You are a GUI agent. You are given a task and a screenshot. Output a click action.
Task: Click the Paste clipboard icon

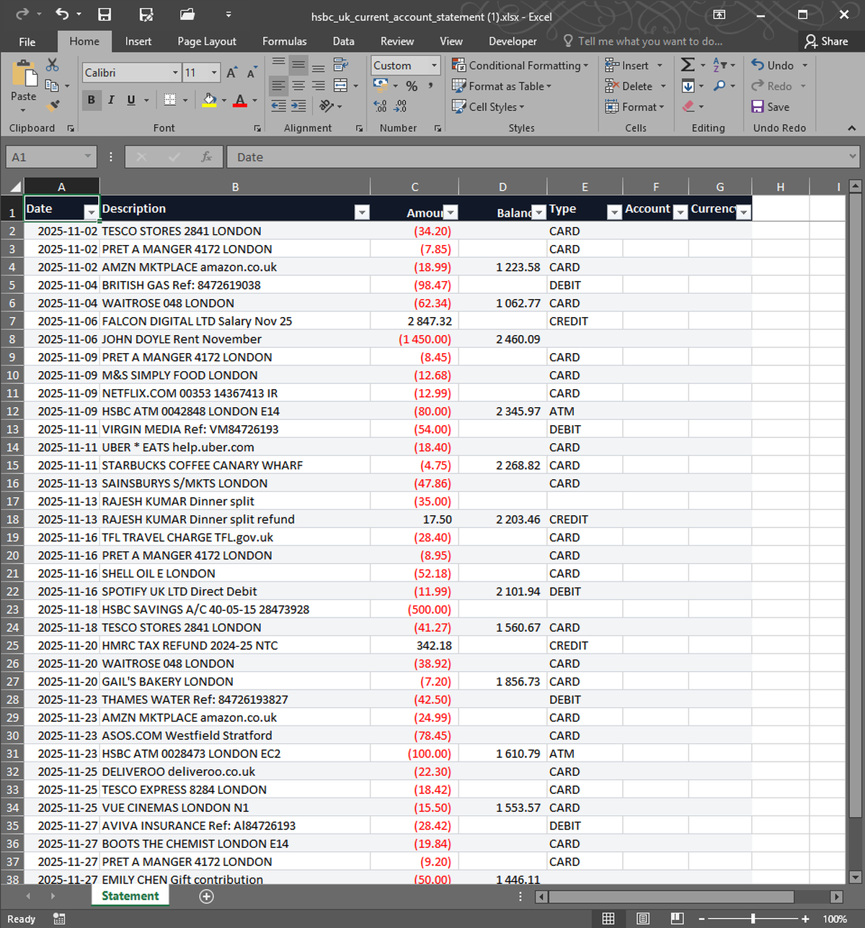23,74
